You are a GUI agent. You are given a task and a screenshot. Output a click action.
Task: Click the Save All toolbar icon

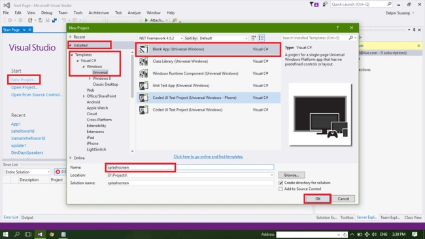tap(54, 20)
